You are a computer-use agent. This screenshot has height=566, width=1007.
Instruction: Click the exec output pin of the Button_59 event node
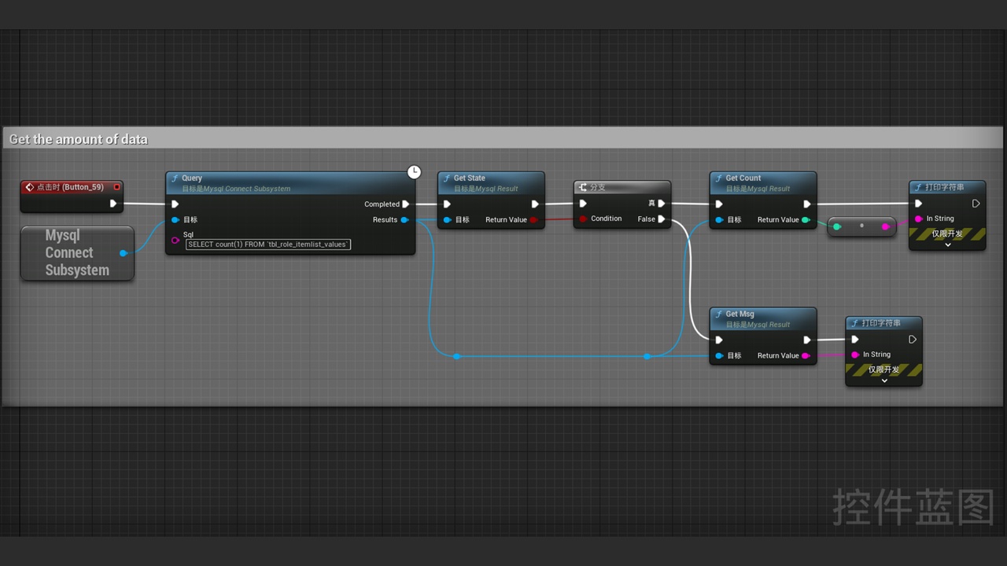(113, 204)
